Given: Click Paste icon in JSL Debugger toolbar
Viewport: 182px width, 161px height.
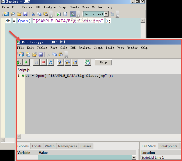Looking at the screenshot, I should click(61, 55).
